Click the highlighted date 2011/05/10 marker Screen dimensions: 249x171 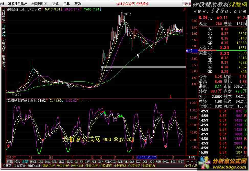pyautogui.click(x=146, y=157)
